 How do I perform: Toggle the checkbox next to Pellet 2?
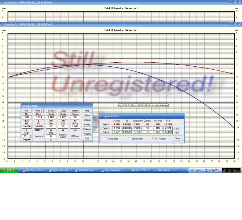(x=181, y=128)
